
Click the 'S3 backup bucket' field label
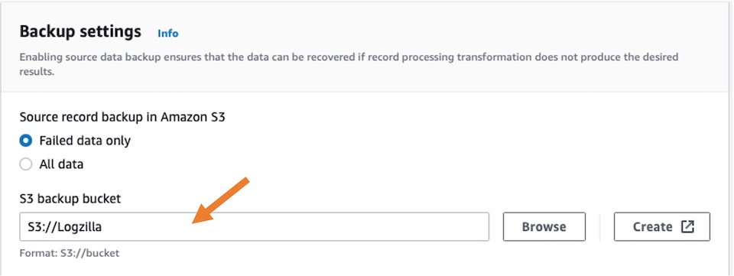tap(70, 199)
